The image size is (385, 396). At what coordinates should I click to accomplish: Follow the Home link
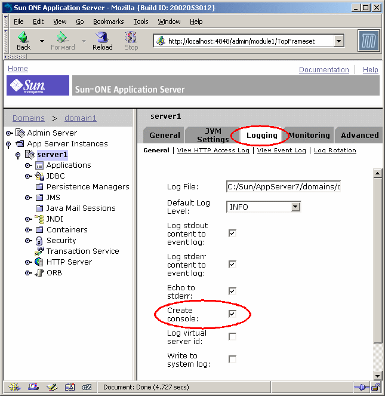click(18, 69)
